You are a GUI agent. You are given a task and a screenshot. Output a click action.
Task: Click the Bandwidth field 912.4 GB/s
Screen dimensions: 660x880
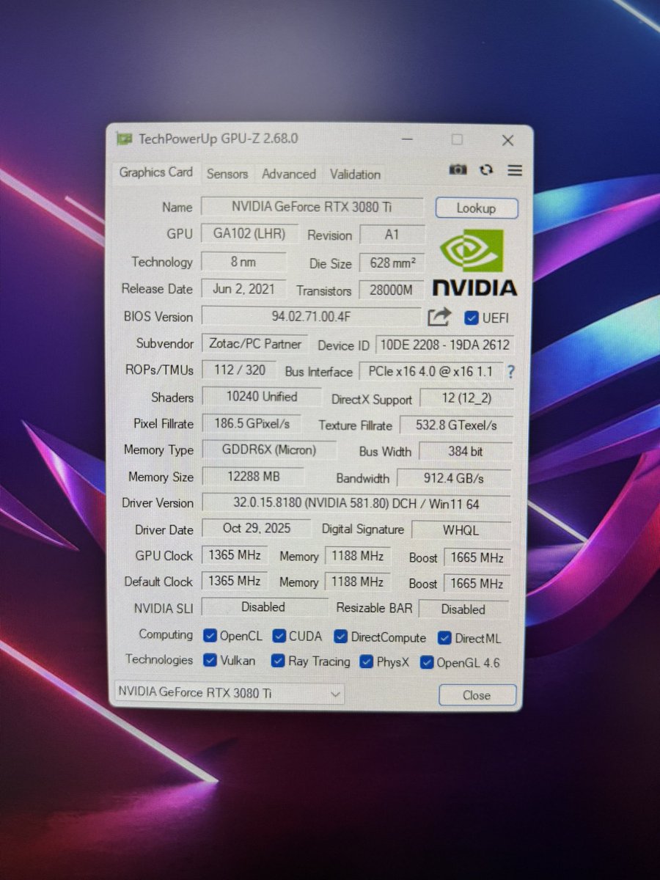[x=454, y=479]
